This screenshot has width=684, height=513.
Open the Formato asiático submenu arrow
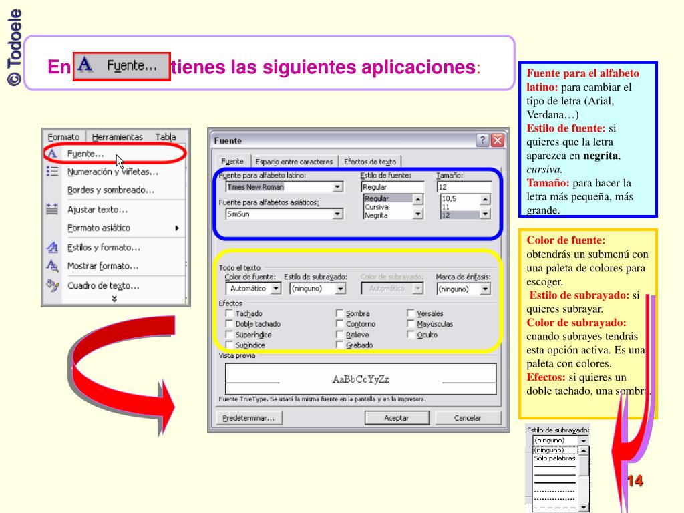coord(176,228)
